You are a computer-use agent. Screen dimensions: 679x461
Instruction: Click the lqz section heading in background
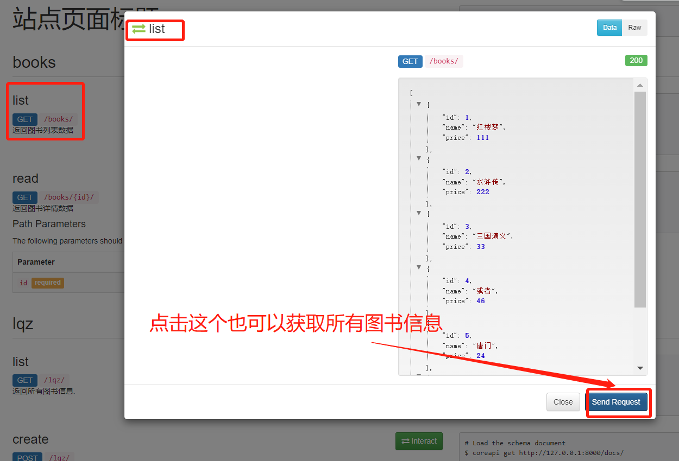pos(23,324)
